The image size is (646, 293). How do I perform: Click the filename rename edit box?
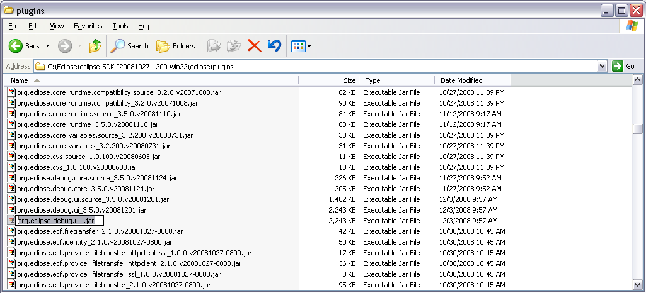tap(60, 221)
